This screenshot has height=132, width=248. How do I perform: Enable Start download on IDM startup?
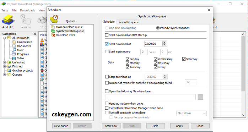107,35
